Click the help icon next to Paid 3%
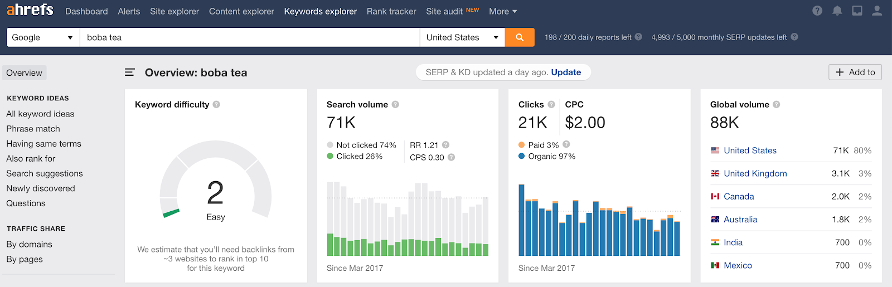The height and width of the screenshot is (287, 892). [x=566, y=144]
